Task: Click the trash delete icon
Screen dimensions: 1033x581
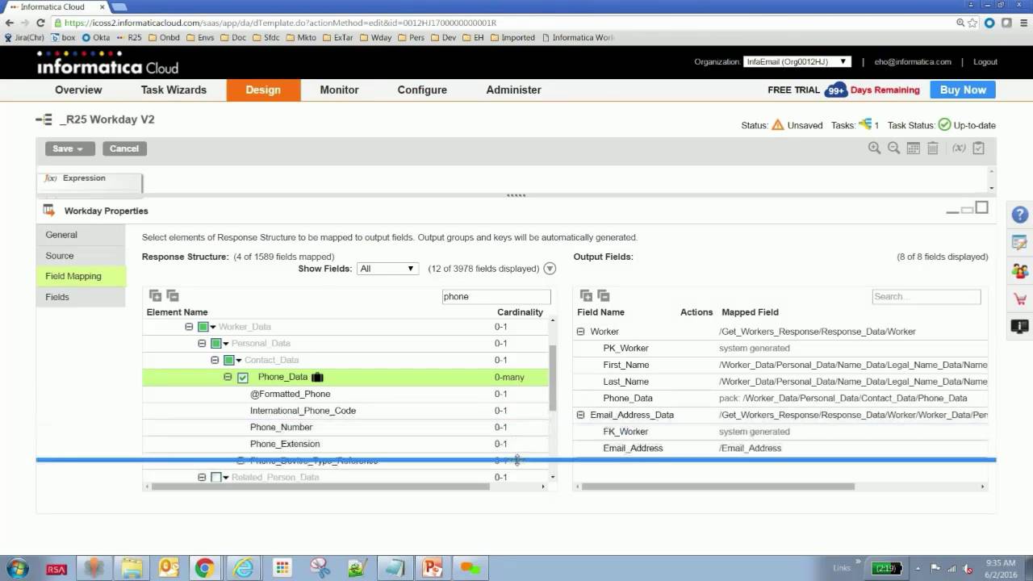Action: [x=932, y=148]
